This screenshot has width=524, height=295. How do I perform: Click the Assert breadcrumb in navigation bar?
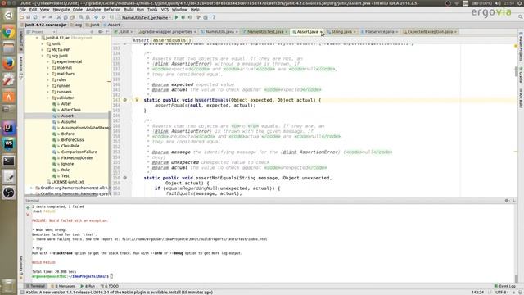click(x=114, y=25)
